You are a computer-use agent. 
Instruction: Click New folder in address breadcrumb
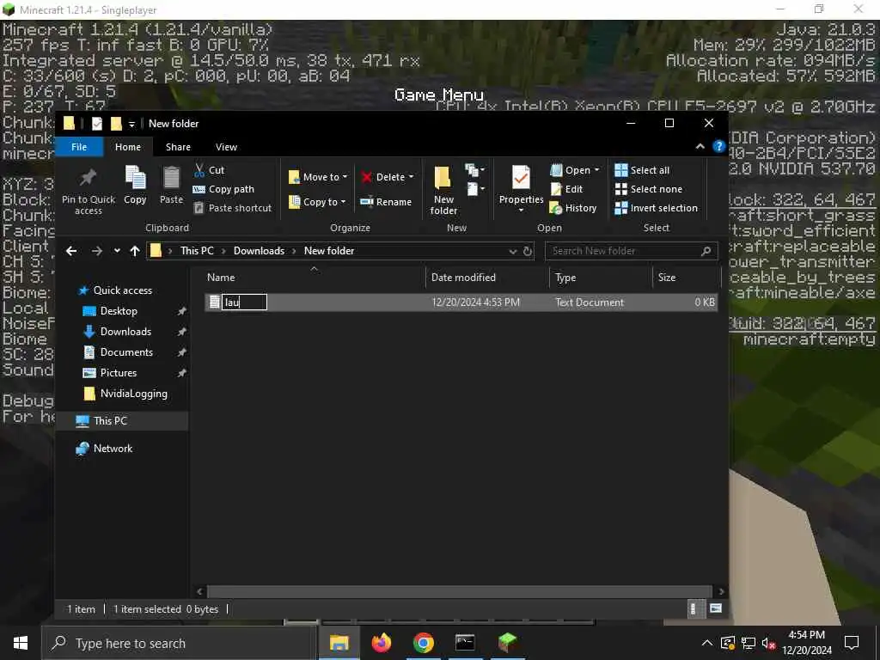point(329,251)
